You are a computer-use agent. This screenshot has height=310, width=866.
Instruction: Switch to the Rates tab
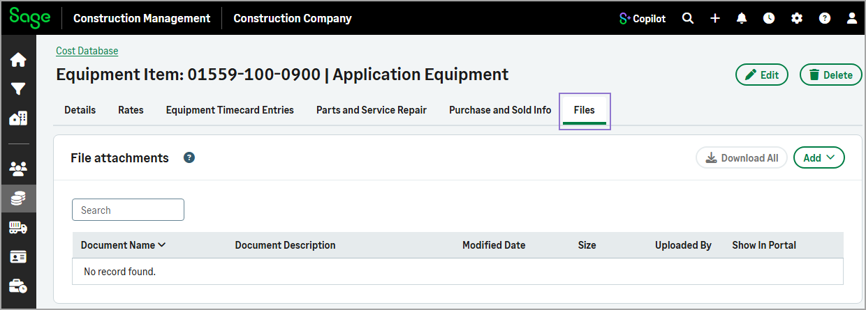(131, 110)
